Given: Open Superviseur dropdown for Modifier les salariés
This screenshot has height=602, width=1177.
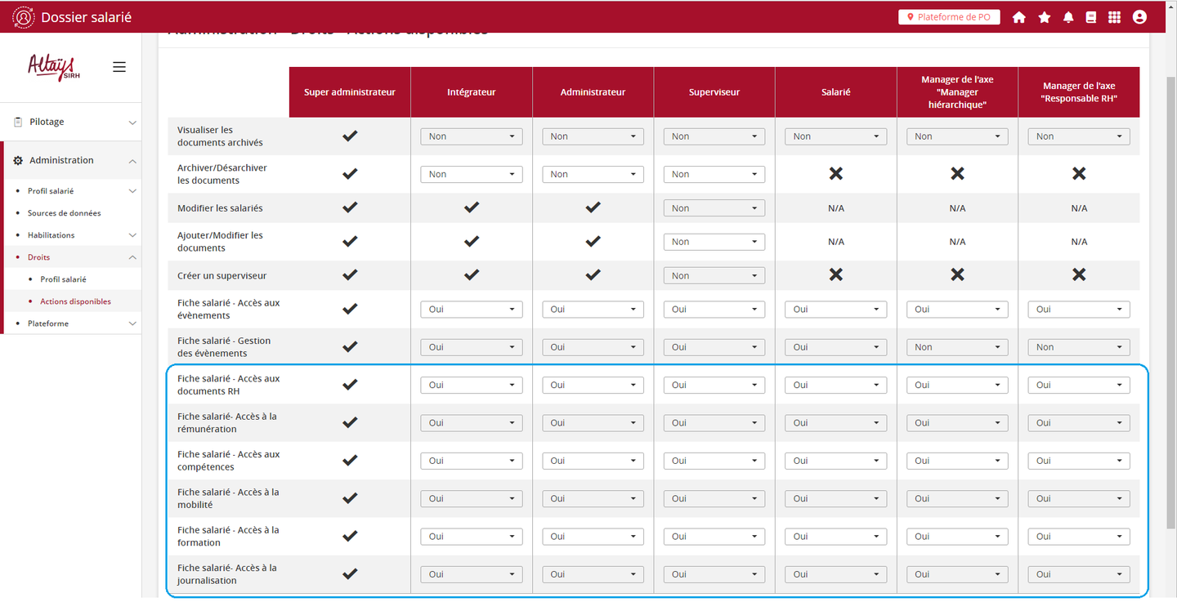Looking at the screenshot, I should 714,208.
